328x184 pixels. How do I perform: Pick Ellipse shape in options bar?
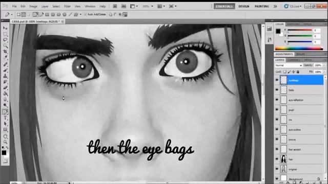[x=59, y=14]
